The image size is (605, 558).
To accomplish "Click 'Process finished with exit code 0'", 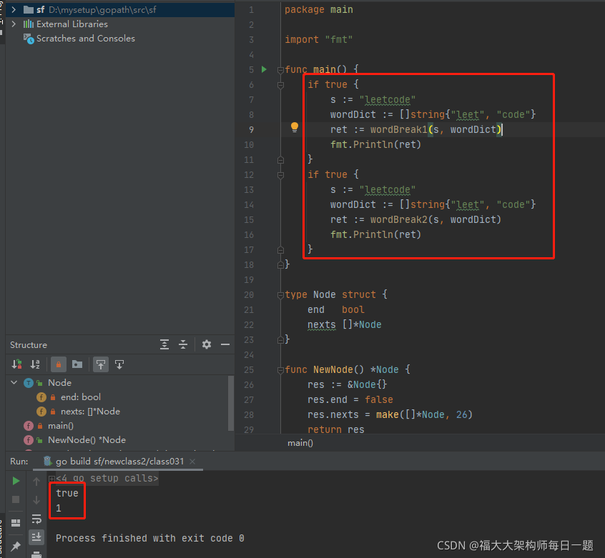I will tap(149, 538).
